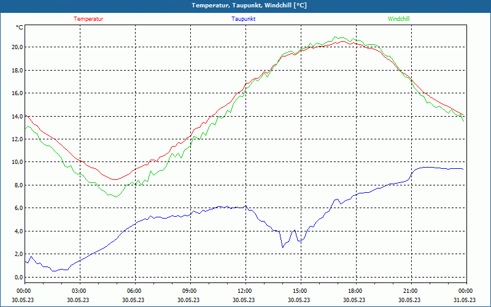Click the green Windchill legend label
This screenshot has height=307, width=491.
click(x=398, y=19)
